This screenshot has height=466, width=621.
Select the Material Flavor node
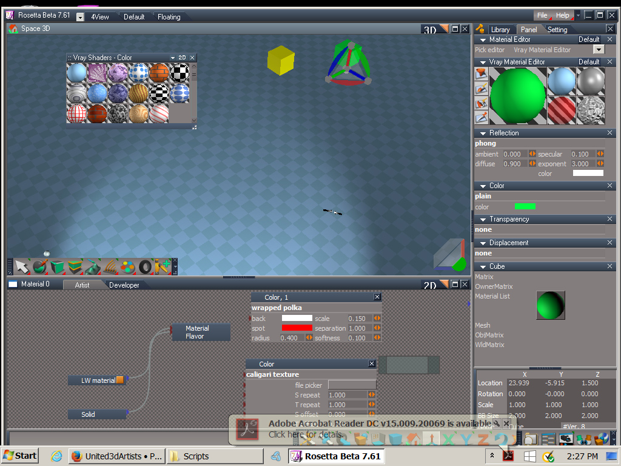tap(201, 332)
